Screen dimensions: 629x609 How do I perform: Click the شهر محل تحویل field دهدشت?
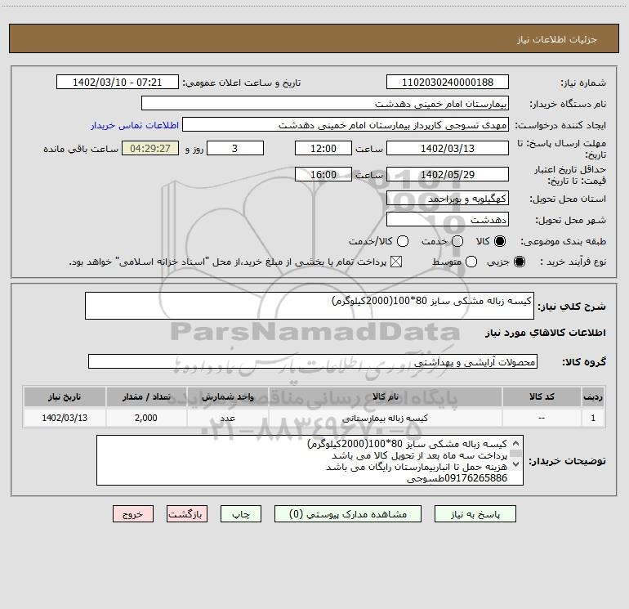pyautogui.click(x=448, y=219)
